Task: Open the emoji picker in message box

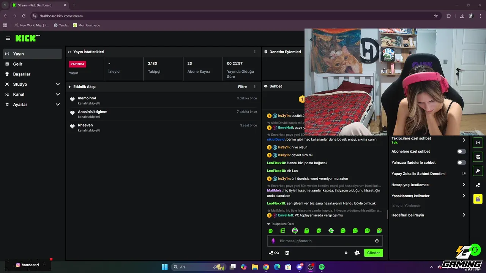Action: coord(377,241)
